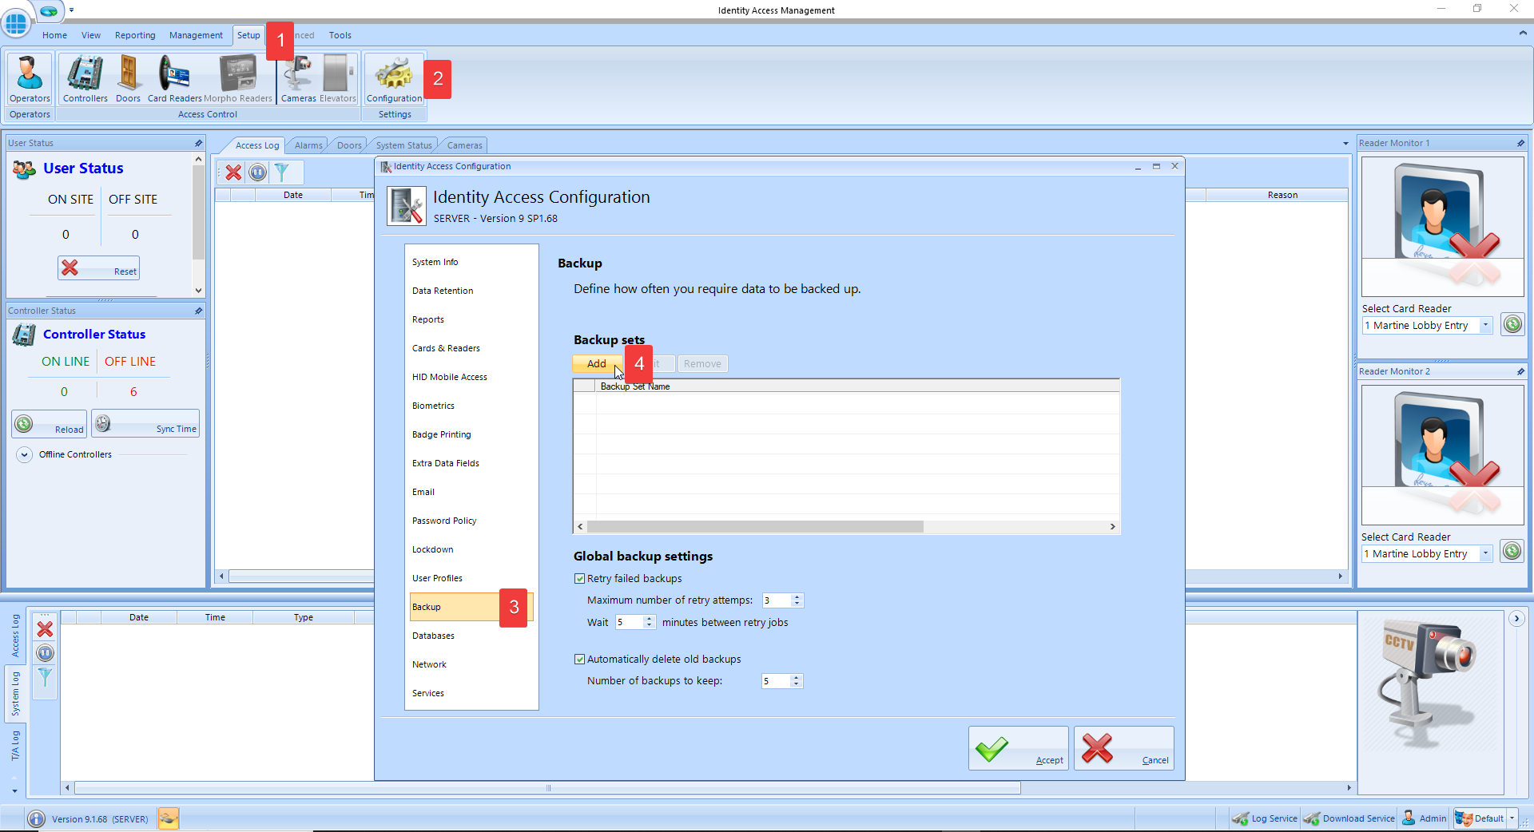
Task: Open the Doors setup icon
Action: pyautogui.click(x=128, y=78)
